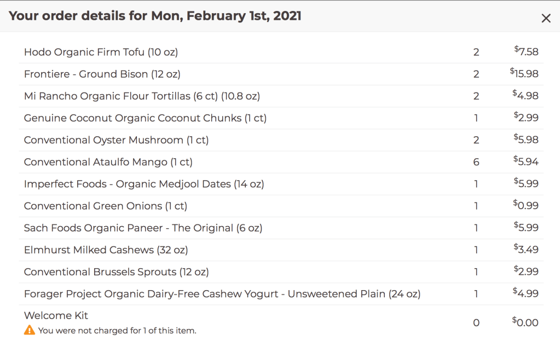Close the order details dialog
Screen dimensions: 560x341
(x=546, y=18)
